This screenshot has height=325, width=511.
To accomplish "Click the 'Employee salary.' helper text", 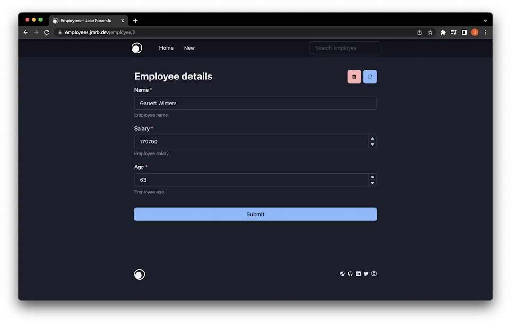I will (152, 154).
